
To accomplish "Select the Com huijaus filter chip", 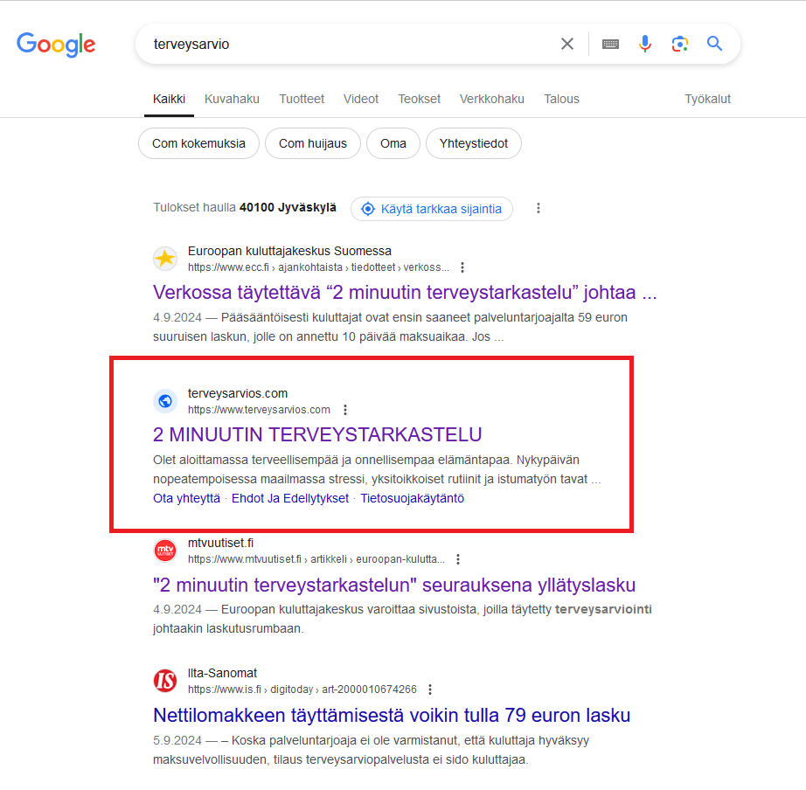I will point(313,143).
